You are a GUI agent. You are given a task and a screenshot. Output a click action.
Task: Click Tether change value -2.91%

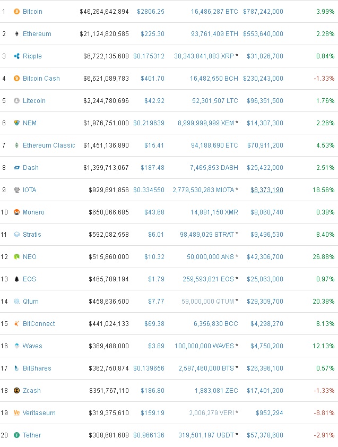click(324, 435)
